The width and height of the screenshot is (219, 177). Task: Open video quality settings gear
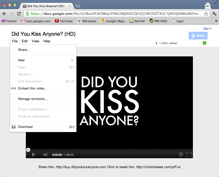point(181,155)
